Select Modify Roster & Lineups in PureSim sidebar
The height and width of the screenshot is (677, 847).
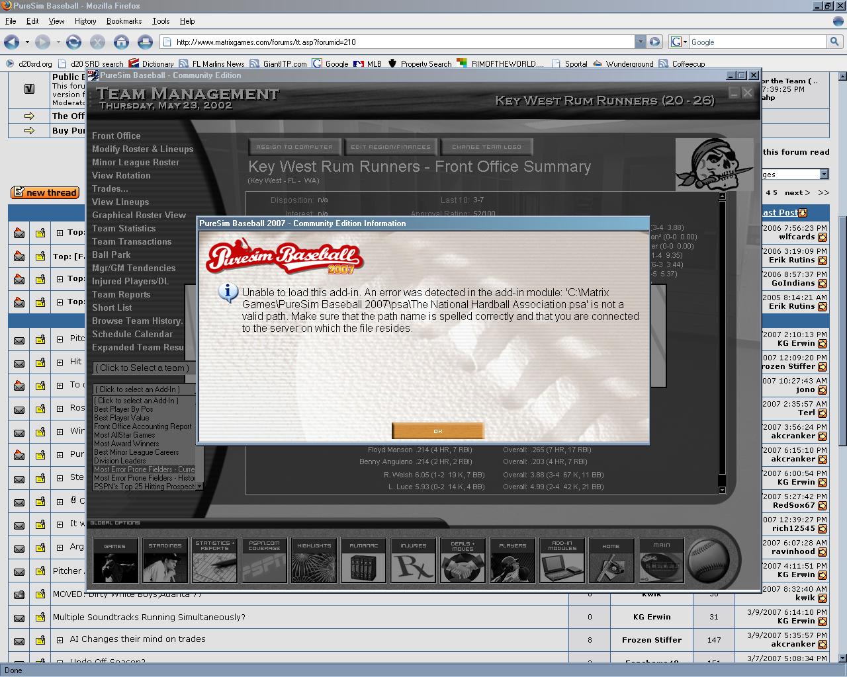point(143,149)
